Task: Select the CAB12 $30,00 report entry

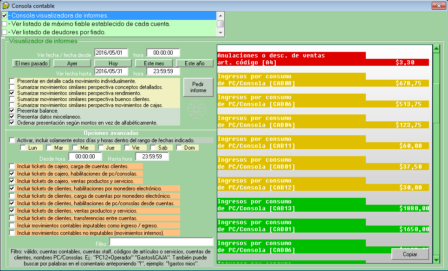Action: coord(323,184)
